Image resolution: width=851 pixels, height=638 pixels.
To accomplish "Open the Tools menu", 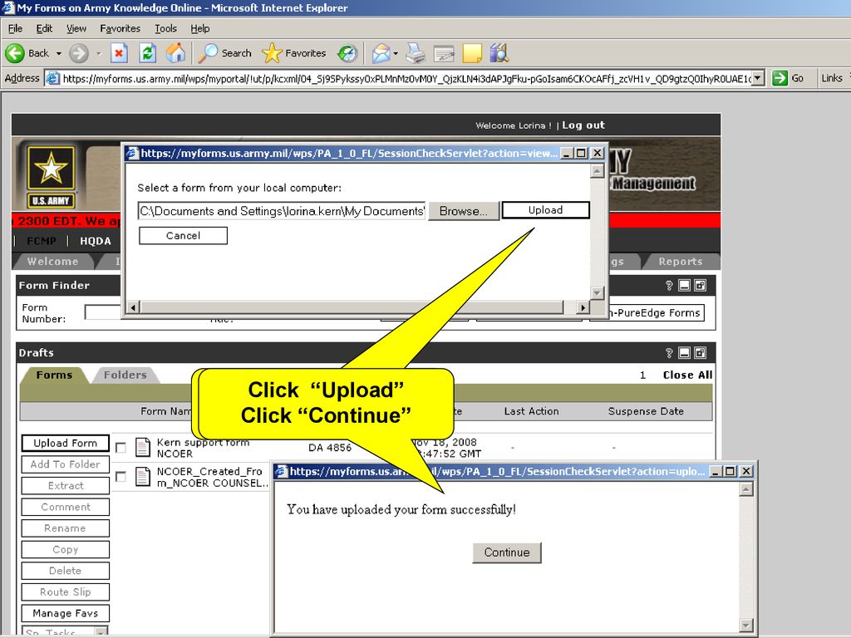I will (165, 28).
